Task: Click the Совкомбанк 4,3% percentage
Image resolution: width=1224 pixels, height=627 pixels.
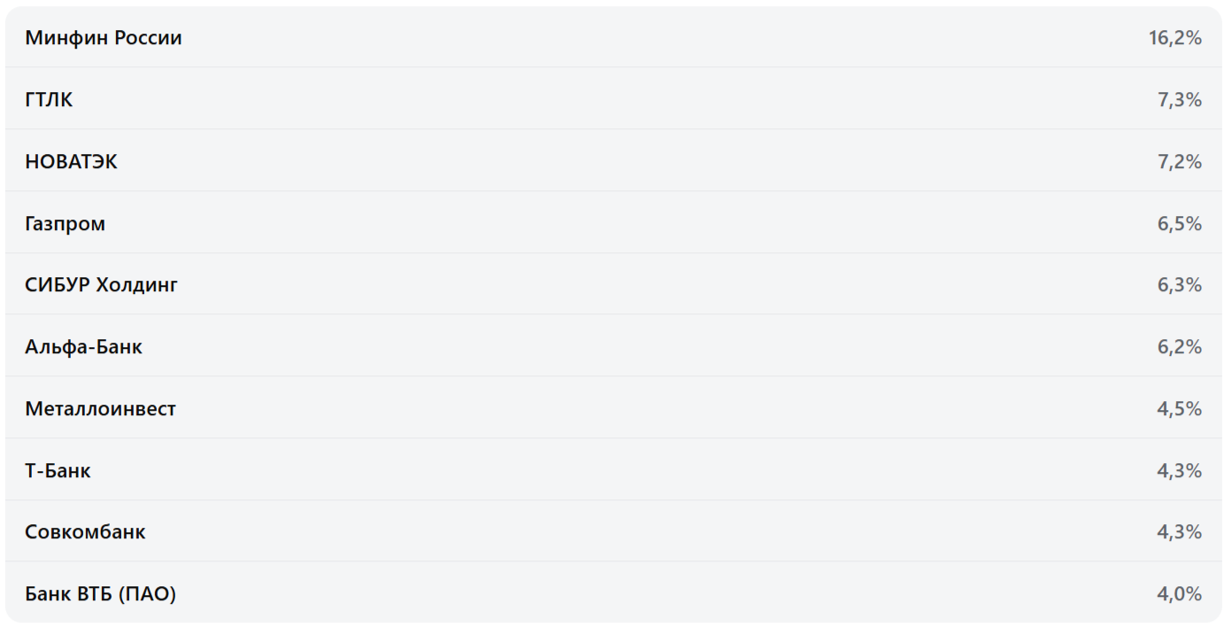Action: click(x=1179, y=532)
